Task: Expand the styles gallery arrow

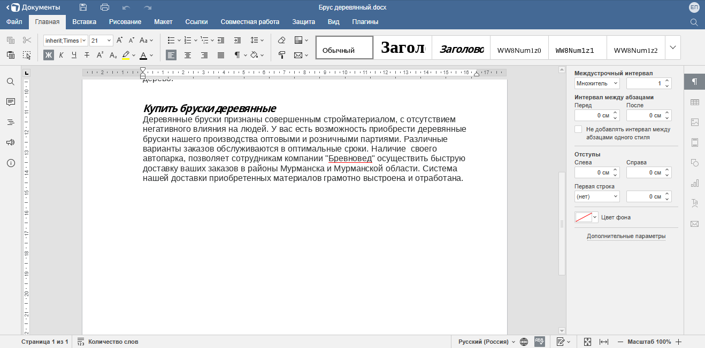Action: click(672, 48)
